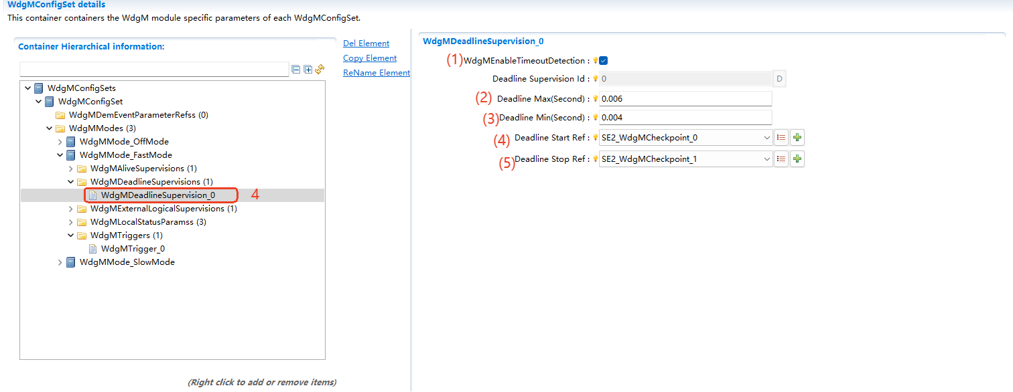This screenshot has width=1013, height=392.
Task: Click the ReName Element link
Action: [376, 73]
